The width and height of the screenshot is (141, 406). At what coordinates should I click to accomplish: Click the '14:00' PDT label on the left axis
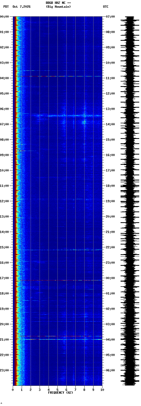(x=4, y=232)
